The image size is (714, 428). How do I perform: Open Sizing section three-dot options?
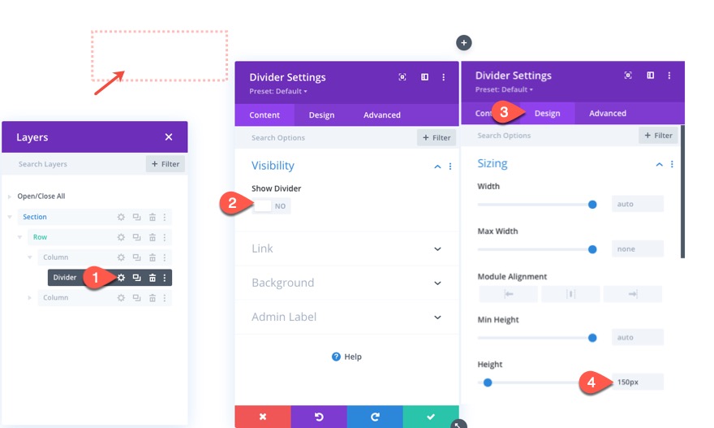pos(672,164)
